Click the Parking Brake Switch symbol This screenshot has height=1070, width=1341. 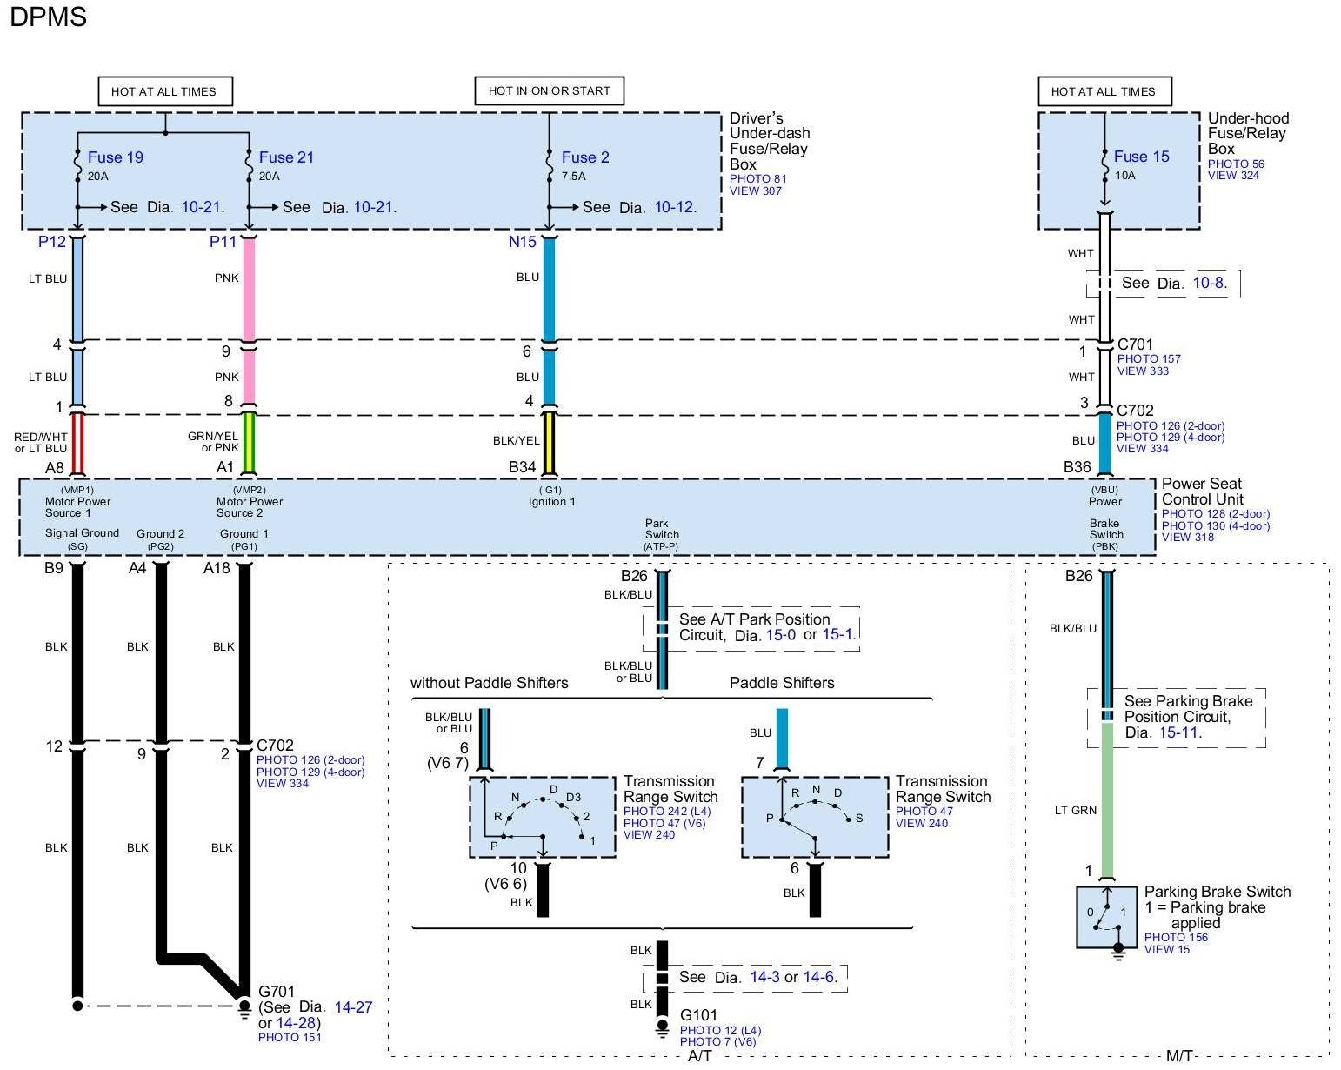point(1106,918)
